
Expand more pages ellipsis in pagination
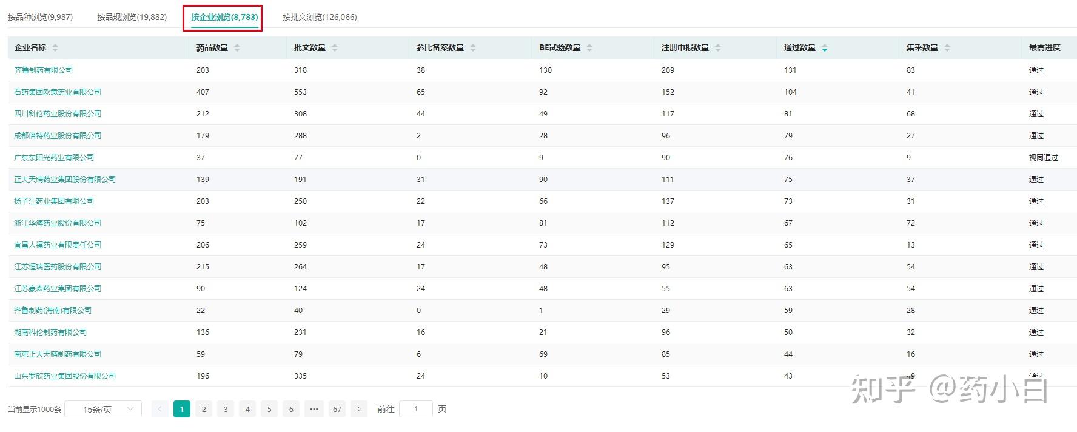pyautogui.click(x=314, y=410)
